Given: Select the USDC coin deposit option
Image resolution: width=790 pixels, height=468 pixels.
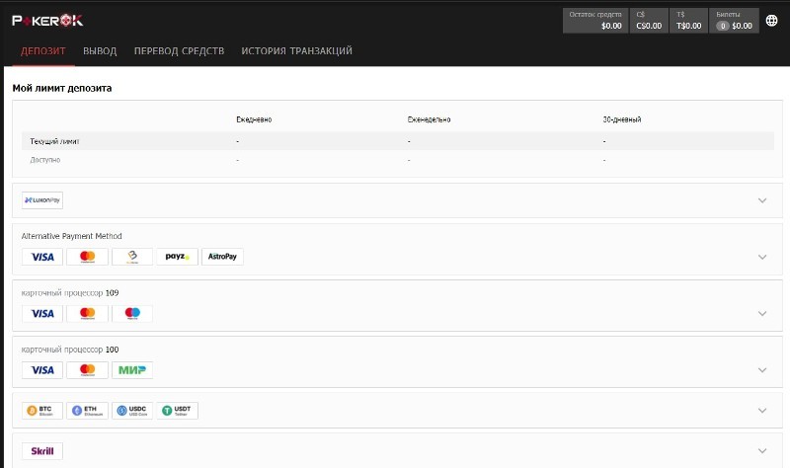Looking at the screenshot, I should 132,411.
